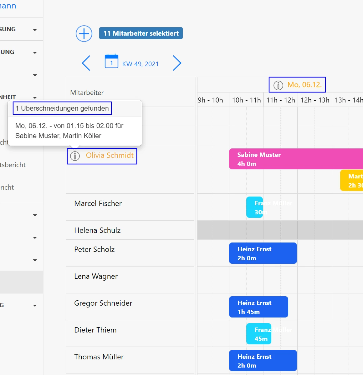Image resolution: width=363 pixels, height=375 pixels.
Task: Expand the first sidebar section ending in SUNG
Action: [x=35, y=30]
